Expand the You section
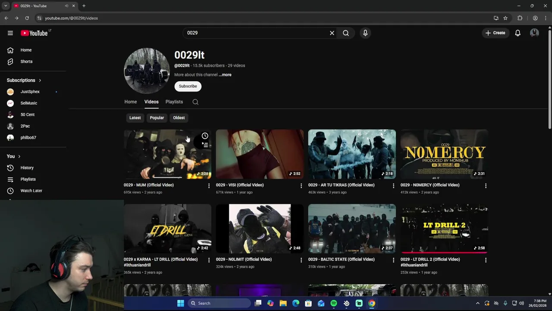This screenshot has height=311, width=552. [x=14, y=156]
